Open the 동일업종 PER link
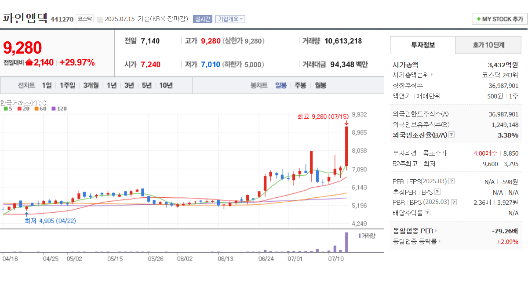This screenshot has width=528, height=294. (x=415, y=231)
